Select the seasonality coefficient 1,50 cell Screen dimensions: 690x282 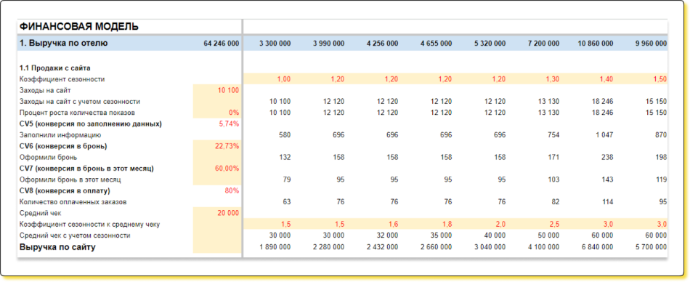659,79
